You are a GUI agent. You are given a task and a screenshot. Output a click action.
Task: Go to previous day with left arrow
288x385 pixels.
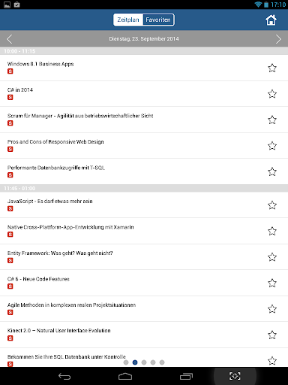coord(10,39)
